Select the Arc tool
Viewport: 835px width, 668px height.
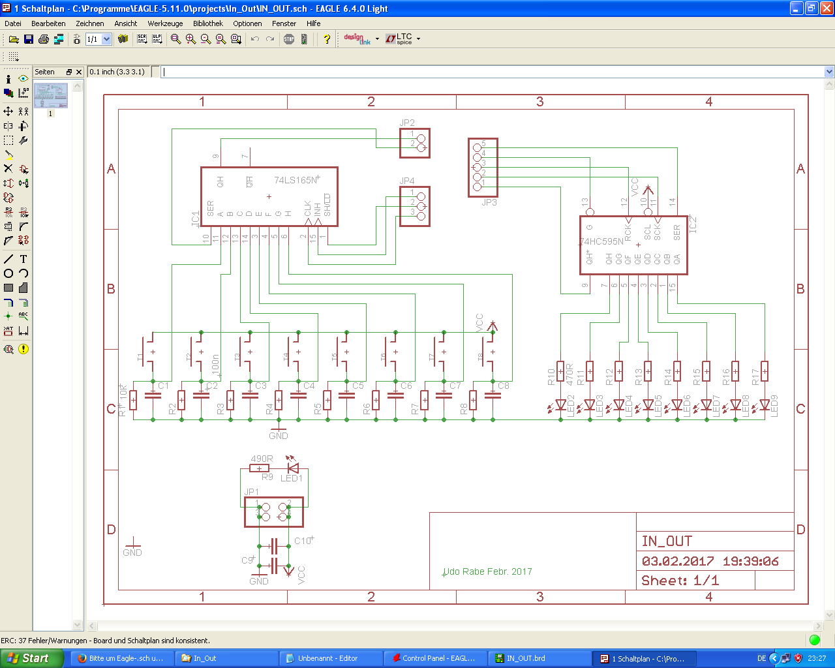(23, 273)
